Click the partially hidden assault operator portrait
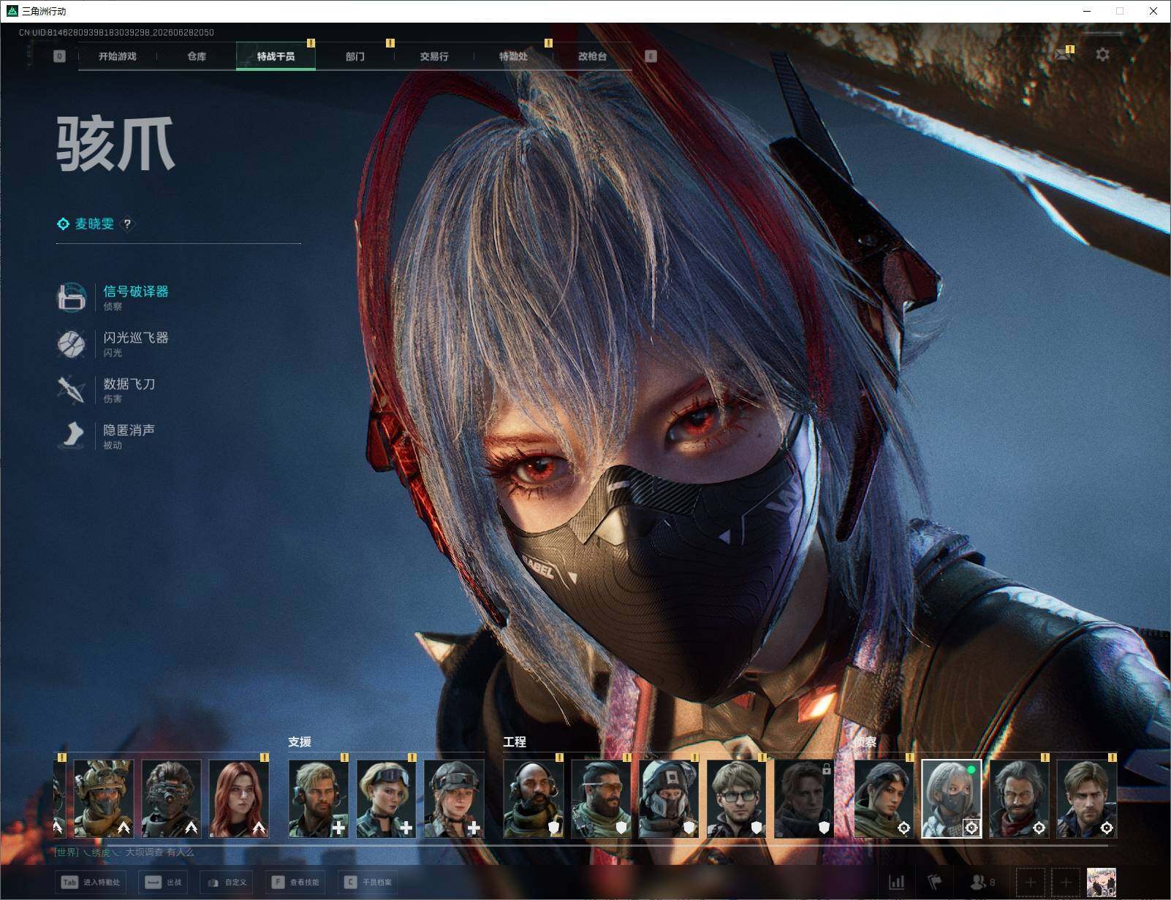 pos(60,798)
